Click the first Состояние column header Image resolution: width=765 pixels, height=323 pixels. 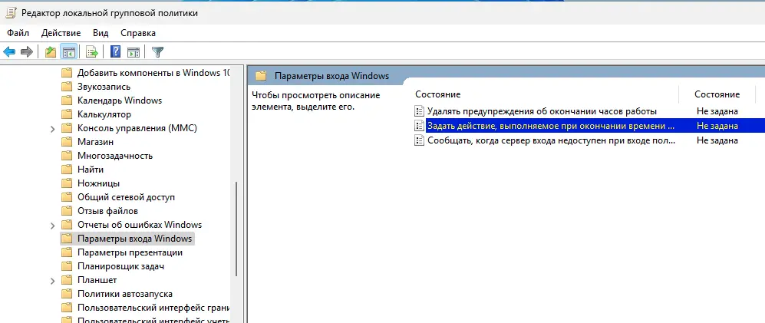(437, 94)
